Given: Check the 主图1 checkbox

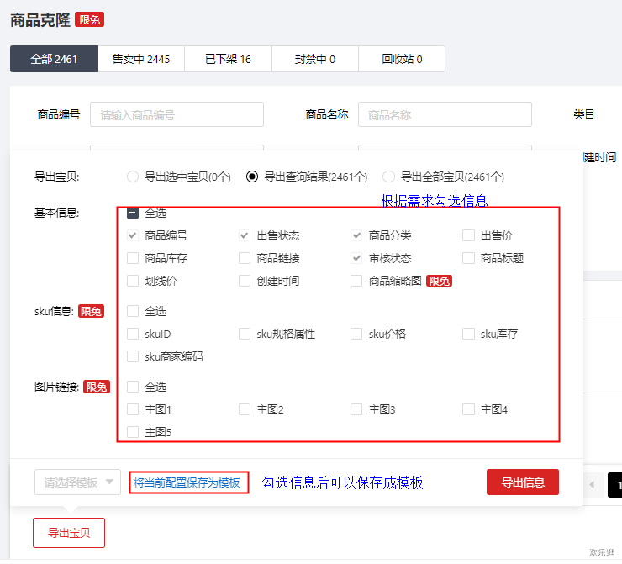Looking at the screenshot, I should point(133,409).
